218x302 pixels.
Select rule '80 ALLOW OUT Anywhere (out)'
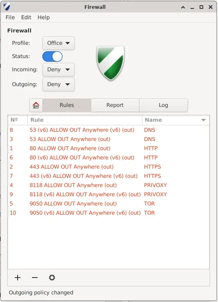coord(108,149)
